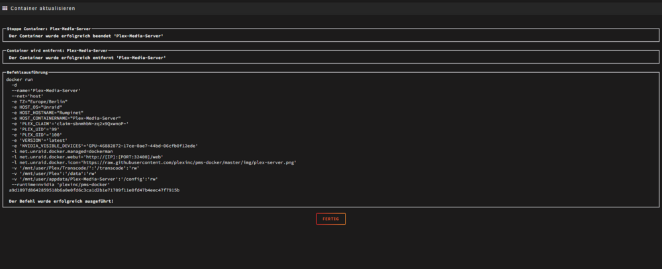Click 'Der Container wurde erfolgreich beendet' message
Image resolution: width=662 pixels, height=269 pixels.
click(x=86, y=36)
